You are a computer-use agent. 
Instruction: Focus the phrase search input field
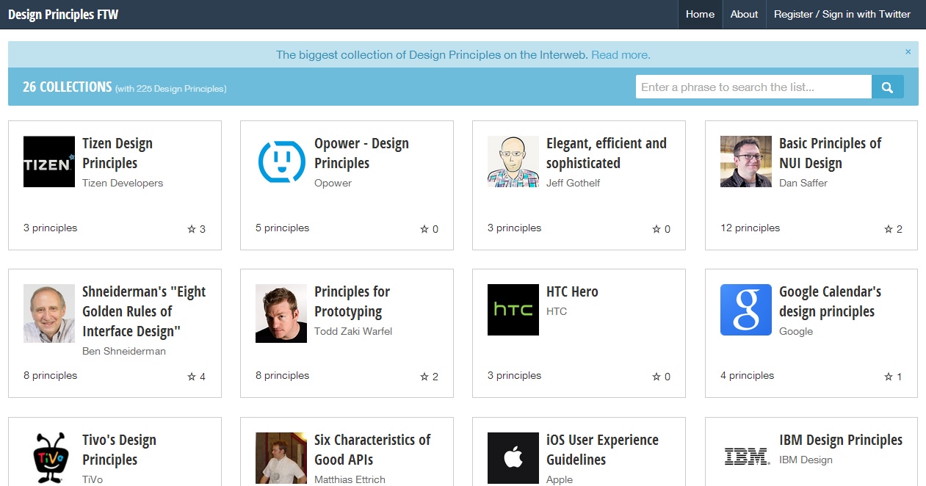click(753, 87)
